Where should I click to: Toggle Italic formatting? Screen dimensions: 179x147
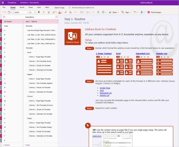(x=44, y=12)
